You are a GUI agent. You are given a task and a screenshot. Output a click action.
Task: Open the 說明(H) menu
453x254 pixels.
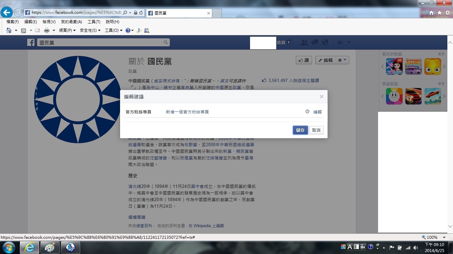(x=112, y=22)
